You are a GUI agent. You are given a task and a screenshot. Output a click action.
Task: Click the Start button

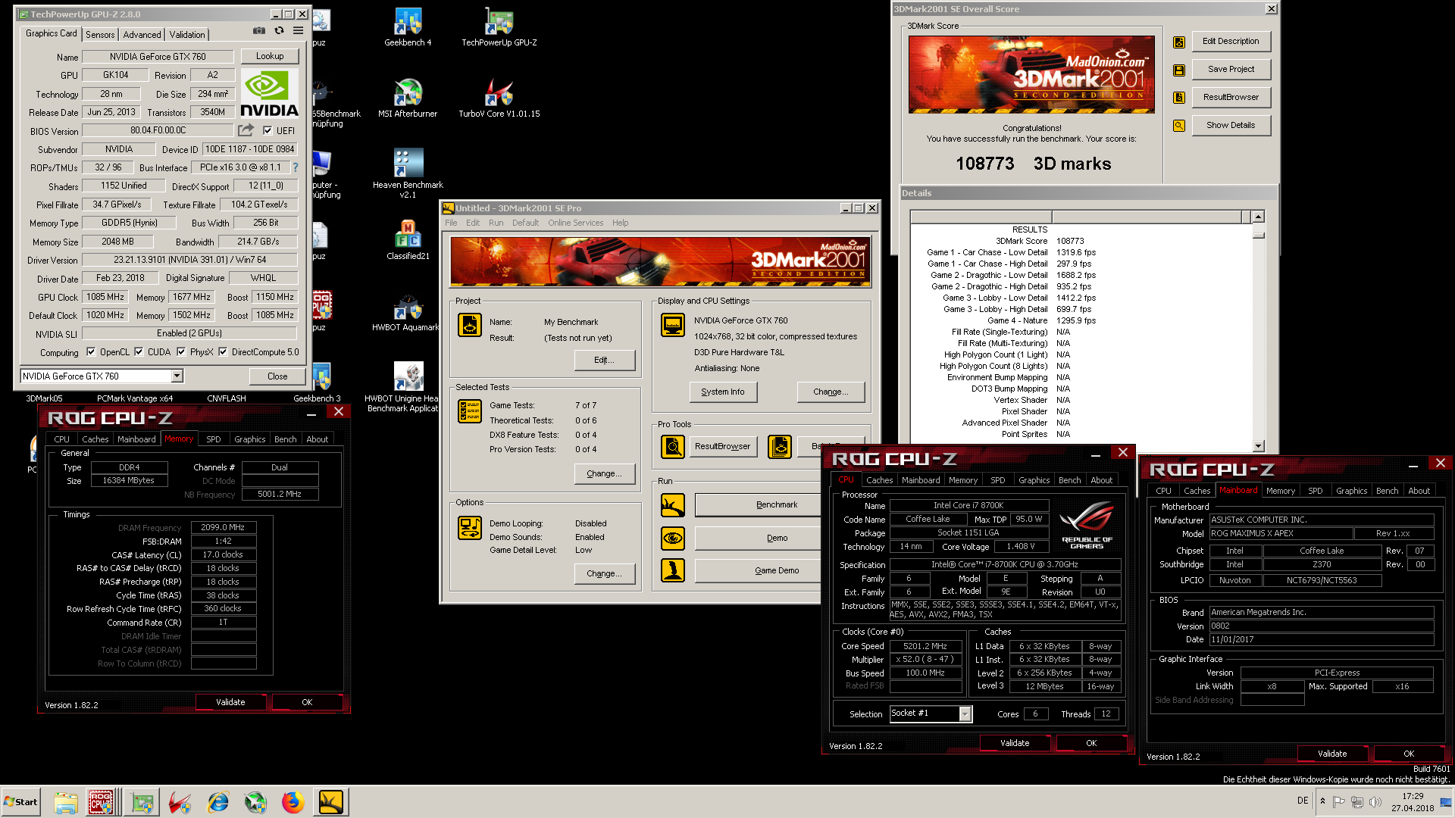[x=20, y=802]
